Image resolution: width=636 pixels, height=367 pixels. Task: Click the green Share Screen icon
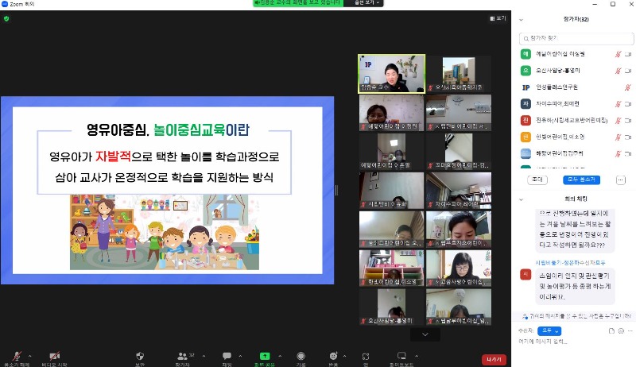click(x=265, y=357)
